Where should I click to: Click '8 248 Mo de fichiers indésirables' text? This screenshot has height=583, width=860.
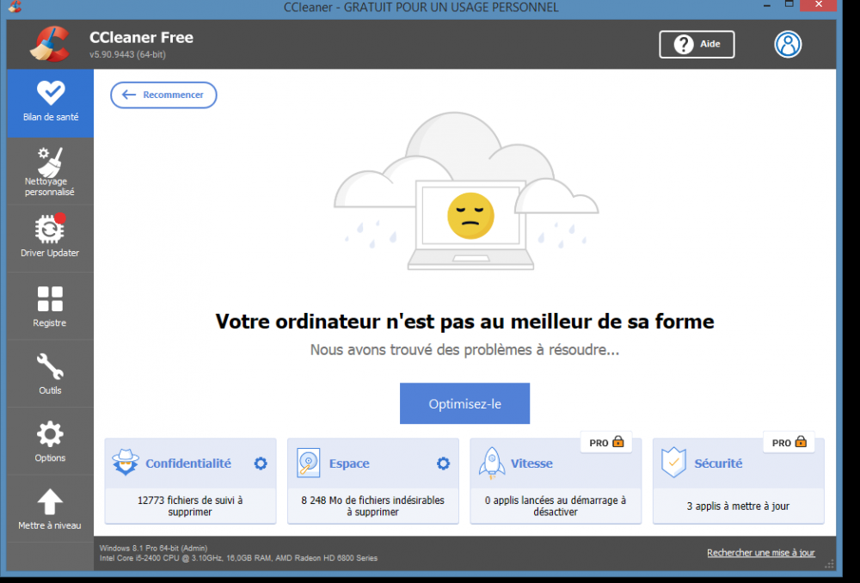[373, 500]
